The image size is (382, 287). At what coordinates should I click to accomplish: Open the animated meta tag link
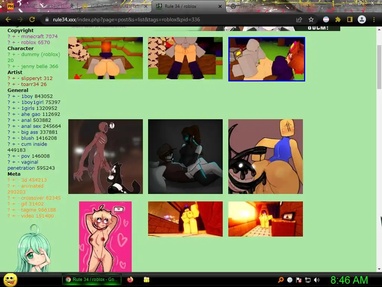pos(32,186)
